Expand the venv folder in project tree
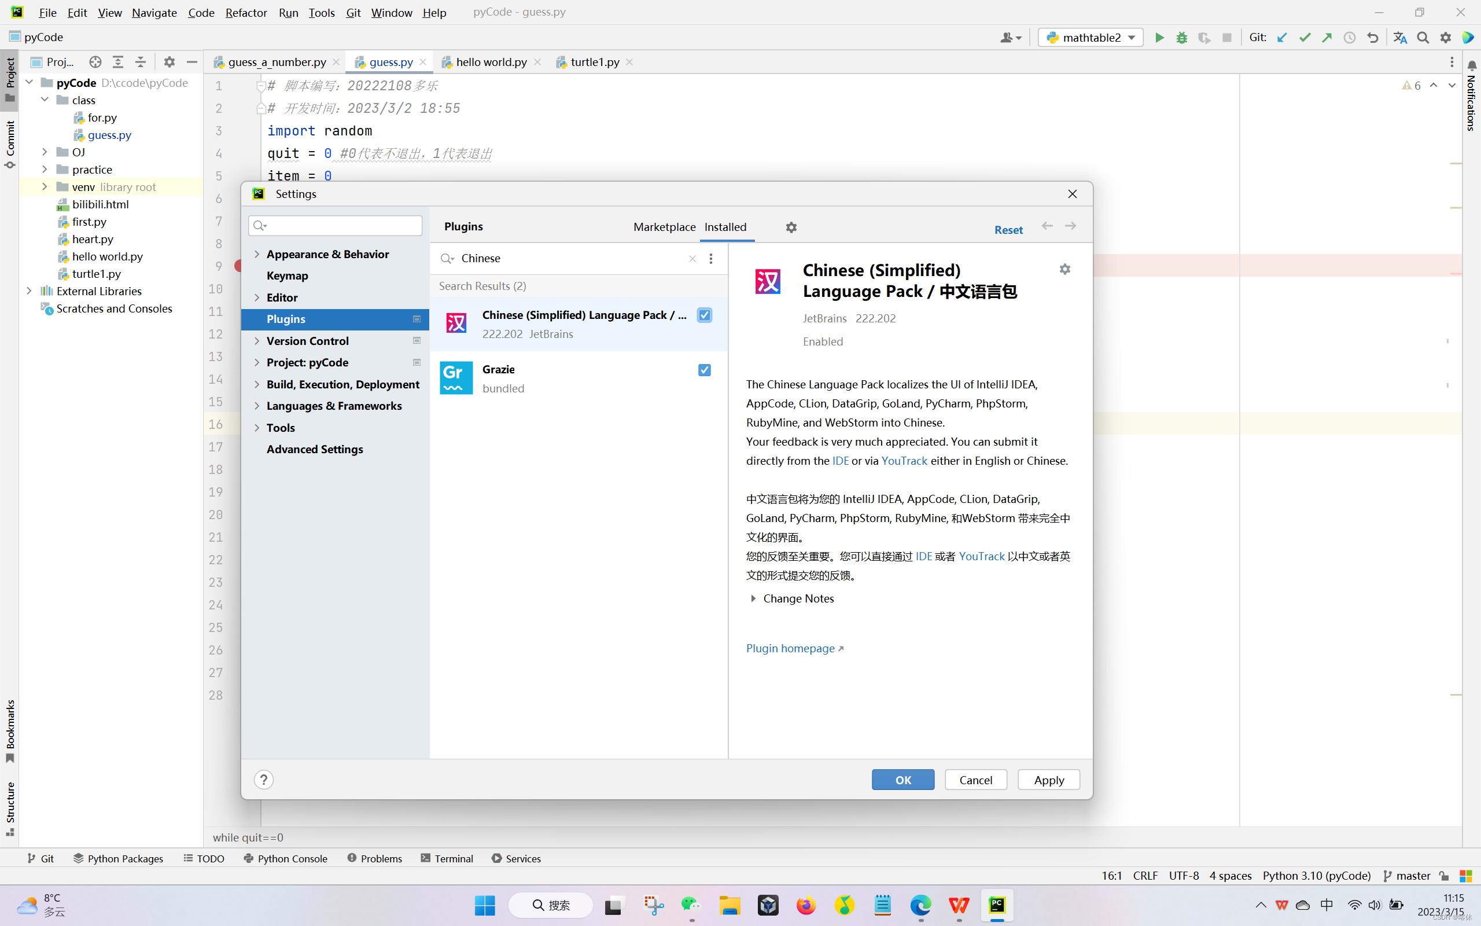 [45, 187]
